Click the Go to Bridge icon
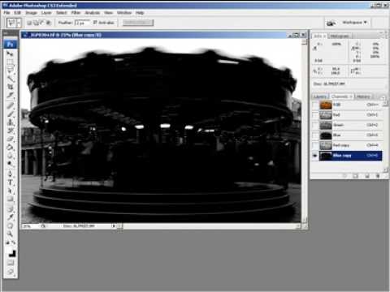The width and height of the screenshot is (390, 292). point(331,23)
